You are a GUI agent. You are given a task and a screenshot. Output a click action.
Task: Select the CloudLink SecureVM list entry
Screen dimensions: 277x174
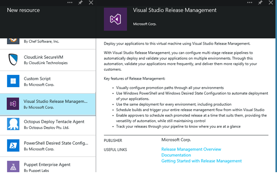(48, 60)
